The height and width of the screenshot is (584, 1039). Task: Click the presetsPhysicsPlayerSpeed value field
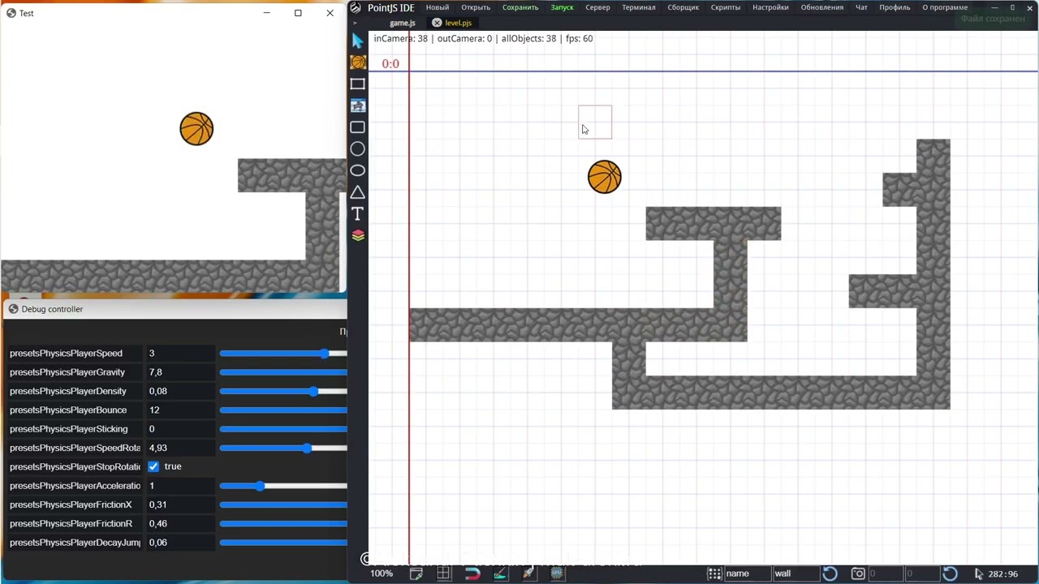click(180, 354)
